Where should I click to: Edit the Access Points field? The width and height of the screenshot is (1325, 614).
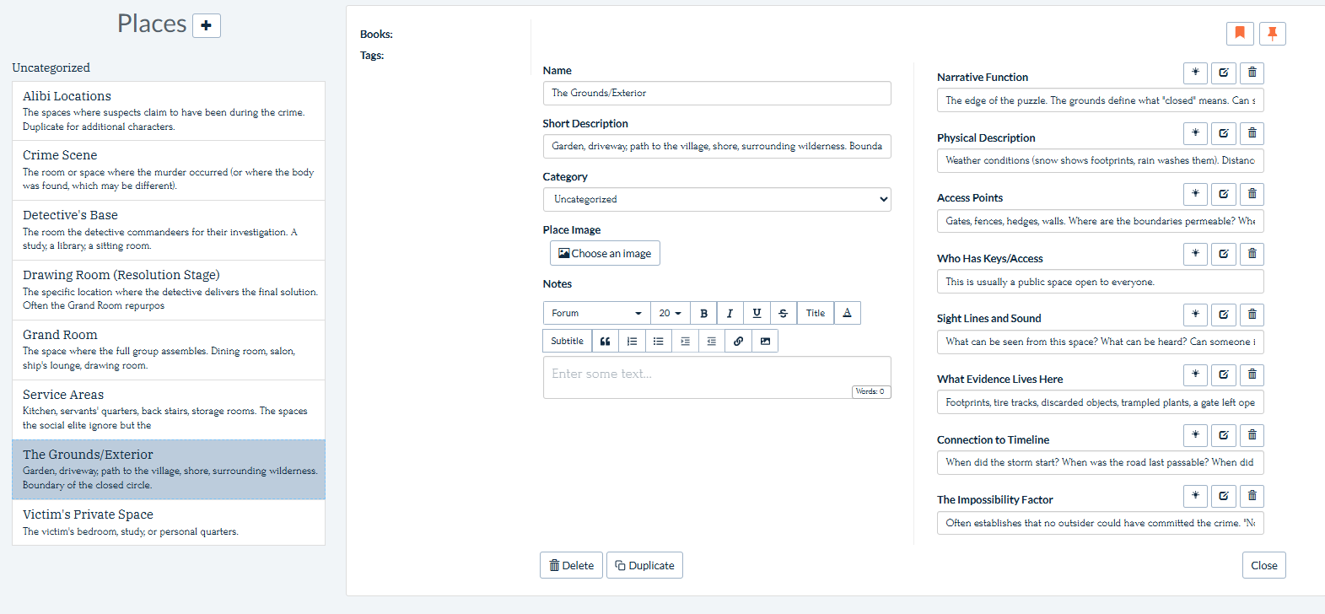[1223, 194]
